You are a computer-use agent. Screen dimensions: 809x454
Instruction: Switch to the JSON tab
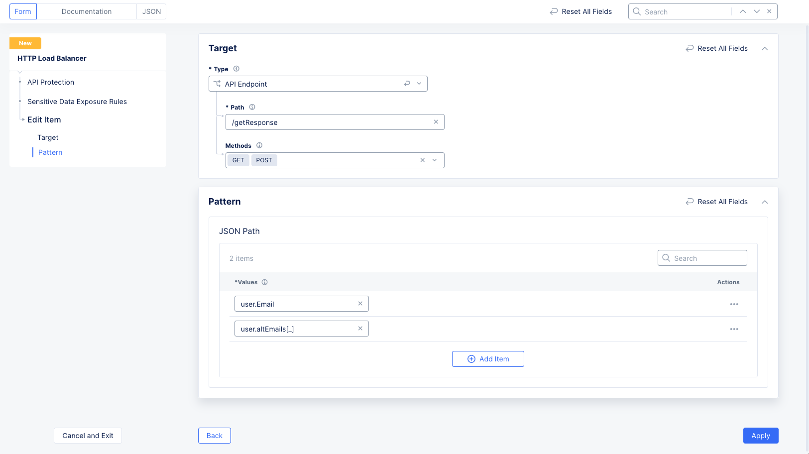coord(151,11)
